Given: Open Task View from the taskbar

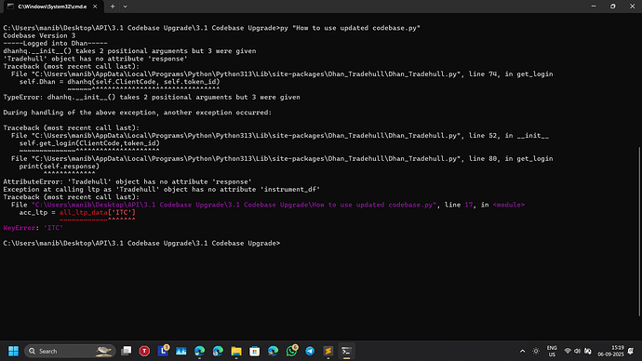Looking at the screenshot, I should tap(127, 351).
